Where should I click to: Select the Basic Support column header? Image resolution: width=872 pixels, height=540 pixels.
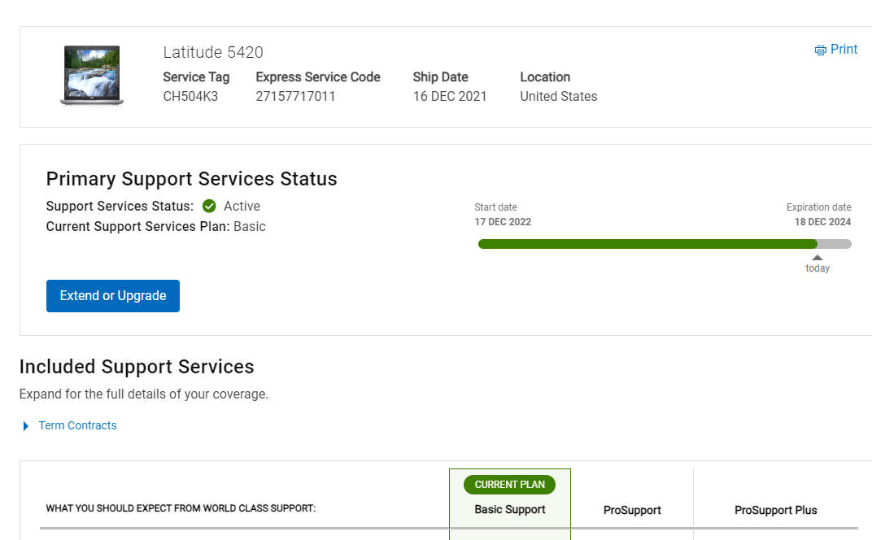[x=510, y=510]
